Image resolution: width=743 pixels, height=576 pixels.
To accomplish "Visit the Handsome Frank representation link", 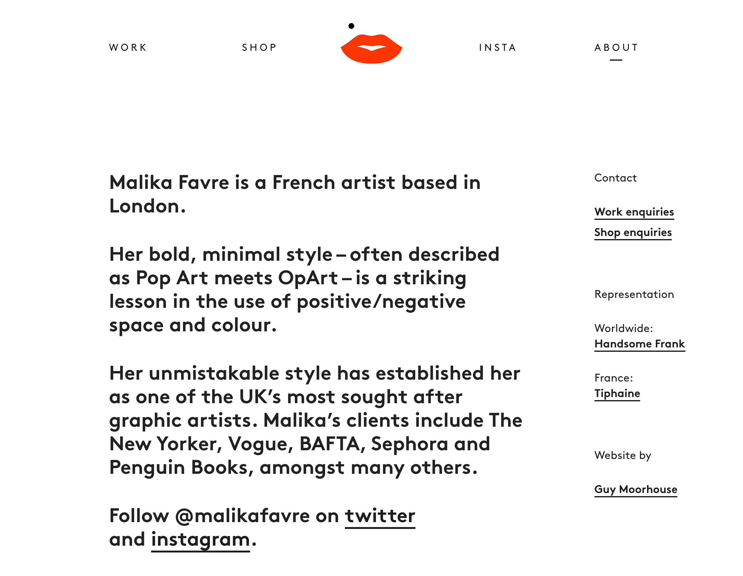I will click(x=639, y=344).
